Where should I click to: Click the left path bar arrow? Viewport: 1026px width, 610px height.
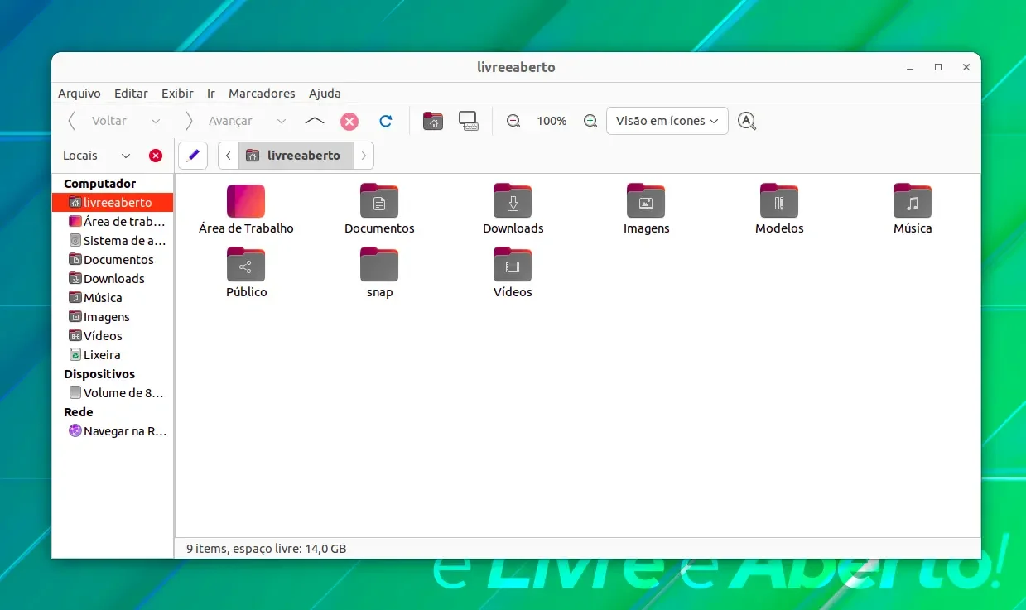coord(229,156)
